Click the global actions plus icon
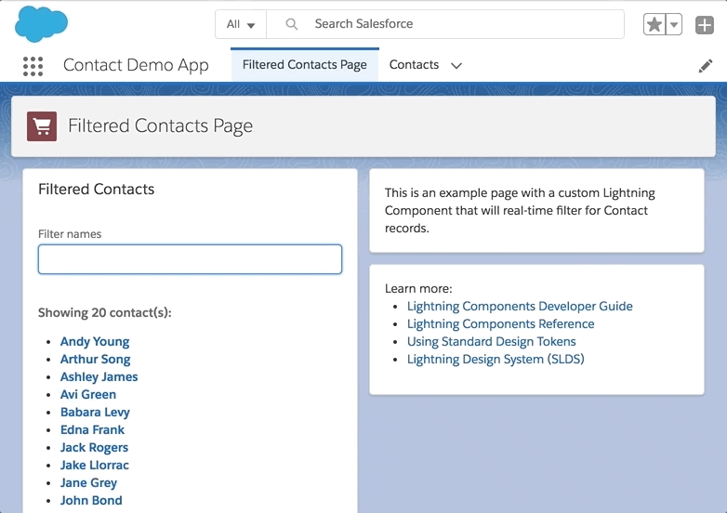This screenshot has height=513, width=727. (705, 25)
